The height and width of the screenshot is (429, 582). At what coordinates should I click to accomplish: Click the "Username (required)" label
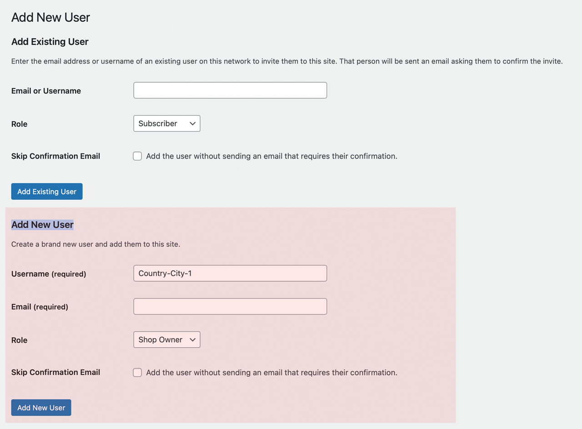point(49,274)
